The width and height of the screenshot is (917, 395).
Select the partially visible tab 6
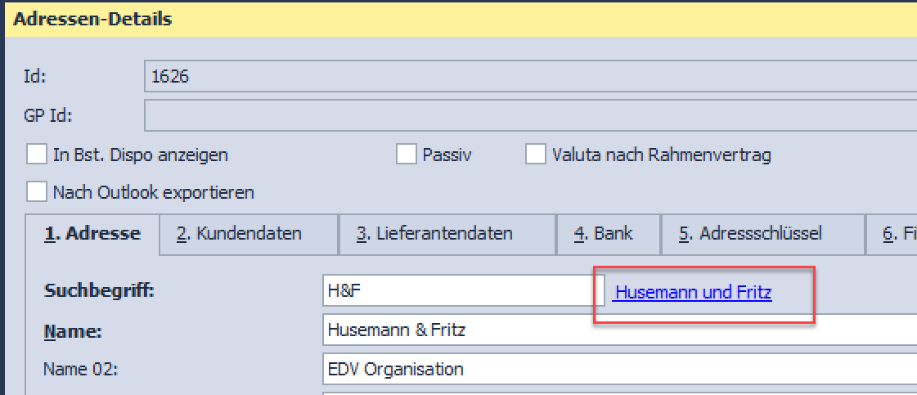coord(896,234)
